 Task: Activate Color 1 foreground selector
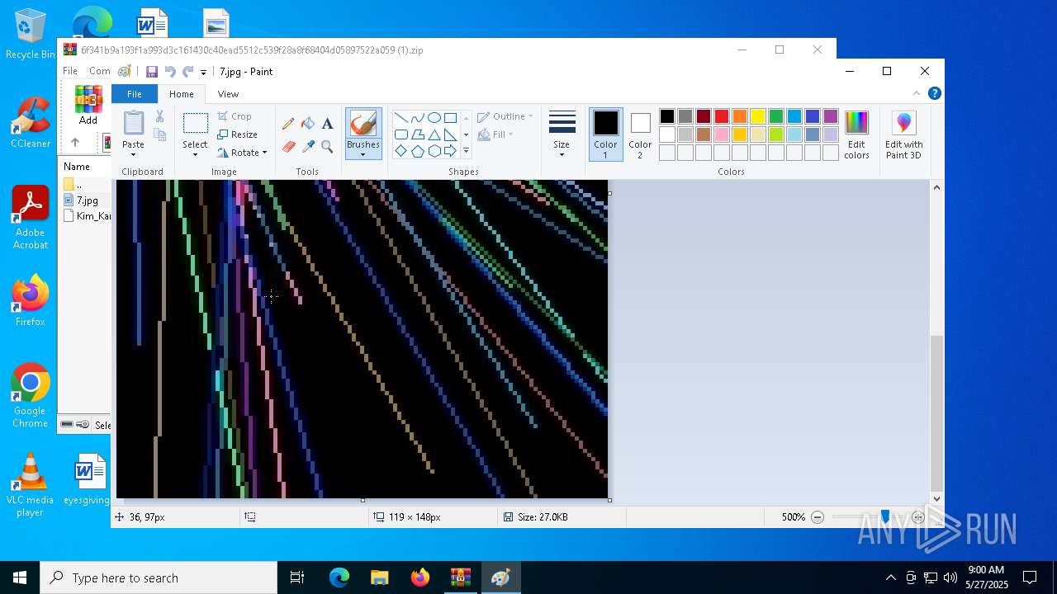tap(605, 134)
